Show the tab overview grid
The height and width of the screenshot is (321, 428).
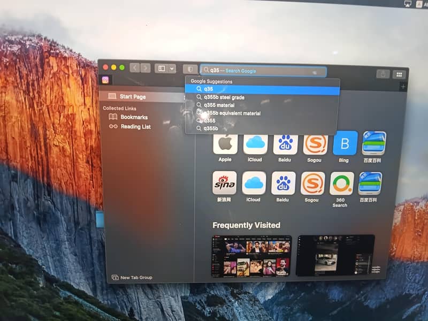399,74
